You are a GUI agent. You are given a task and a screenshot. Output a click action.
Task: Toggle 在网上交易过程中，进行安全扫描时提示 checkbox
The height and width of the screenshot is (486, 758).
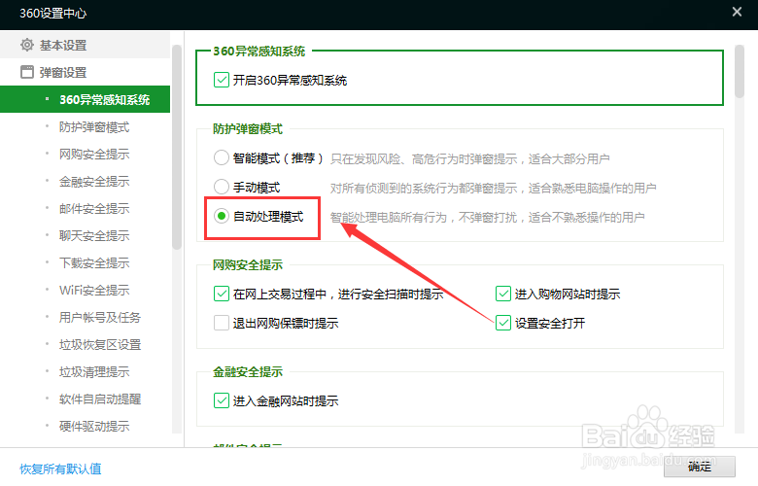222,294
